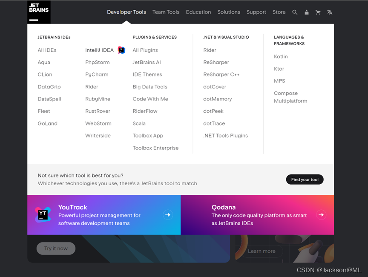Screen dimensions: 368x277
Task: Open the Store menu
Action: [x=279, y=12]
